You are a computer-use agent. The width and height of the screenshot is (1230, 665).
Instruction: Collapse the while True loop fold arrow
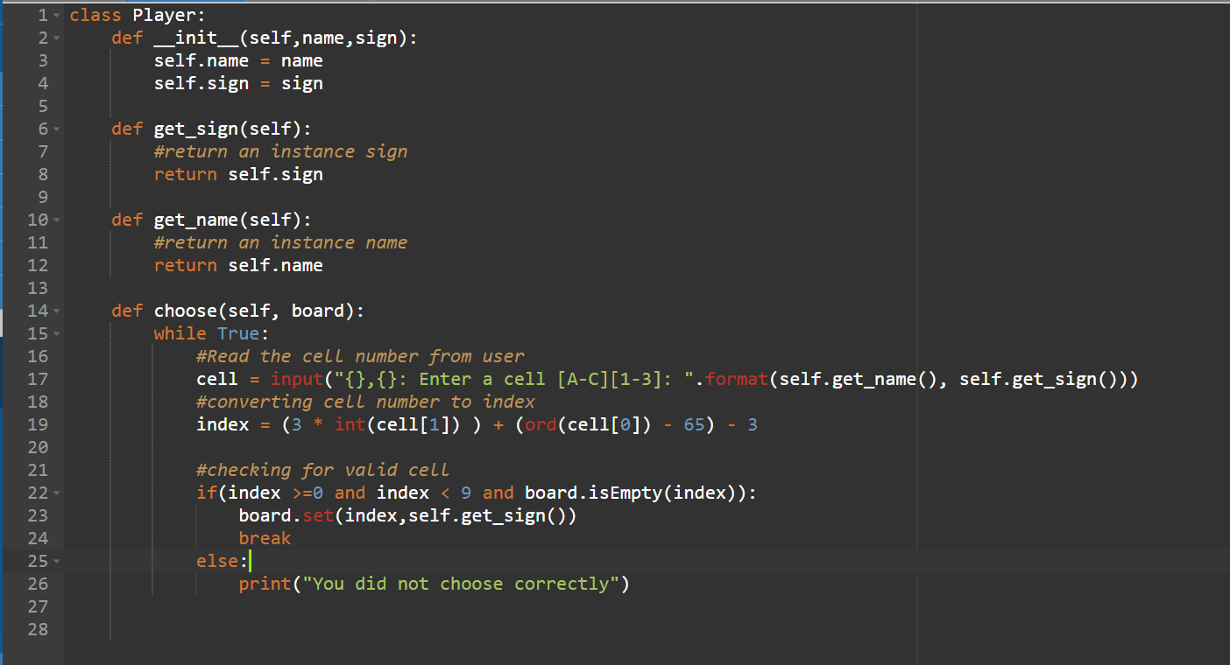coord(54,332)
